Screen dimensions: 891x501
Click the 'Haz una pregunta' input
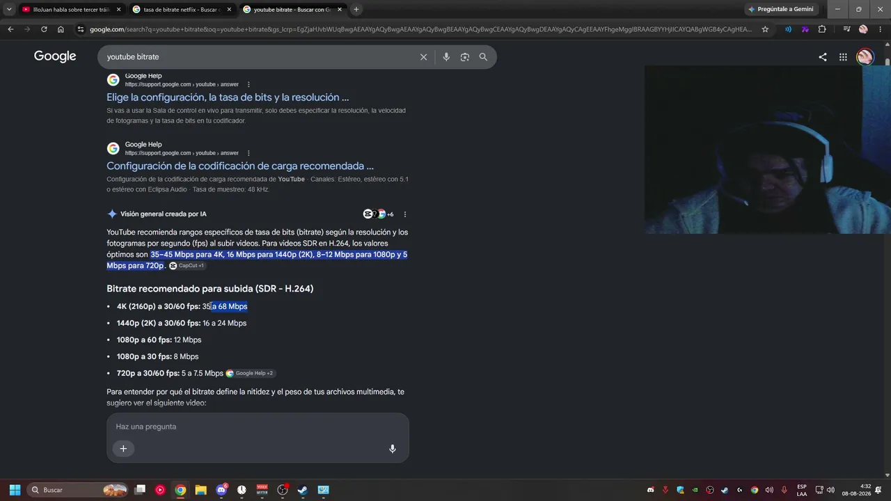coord(258,427)
